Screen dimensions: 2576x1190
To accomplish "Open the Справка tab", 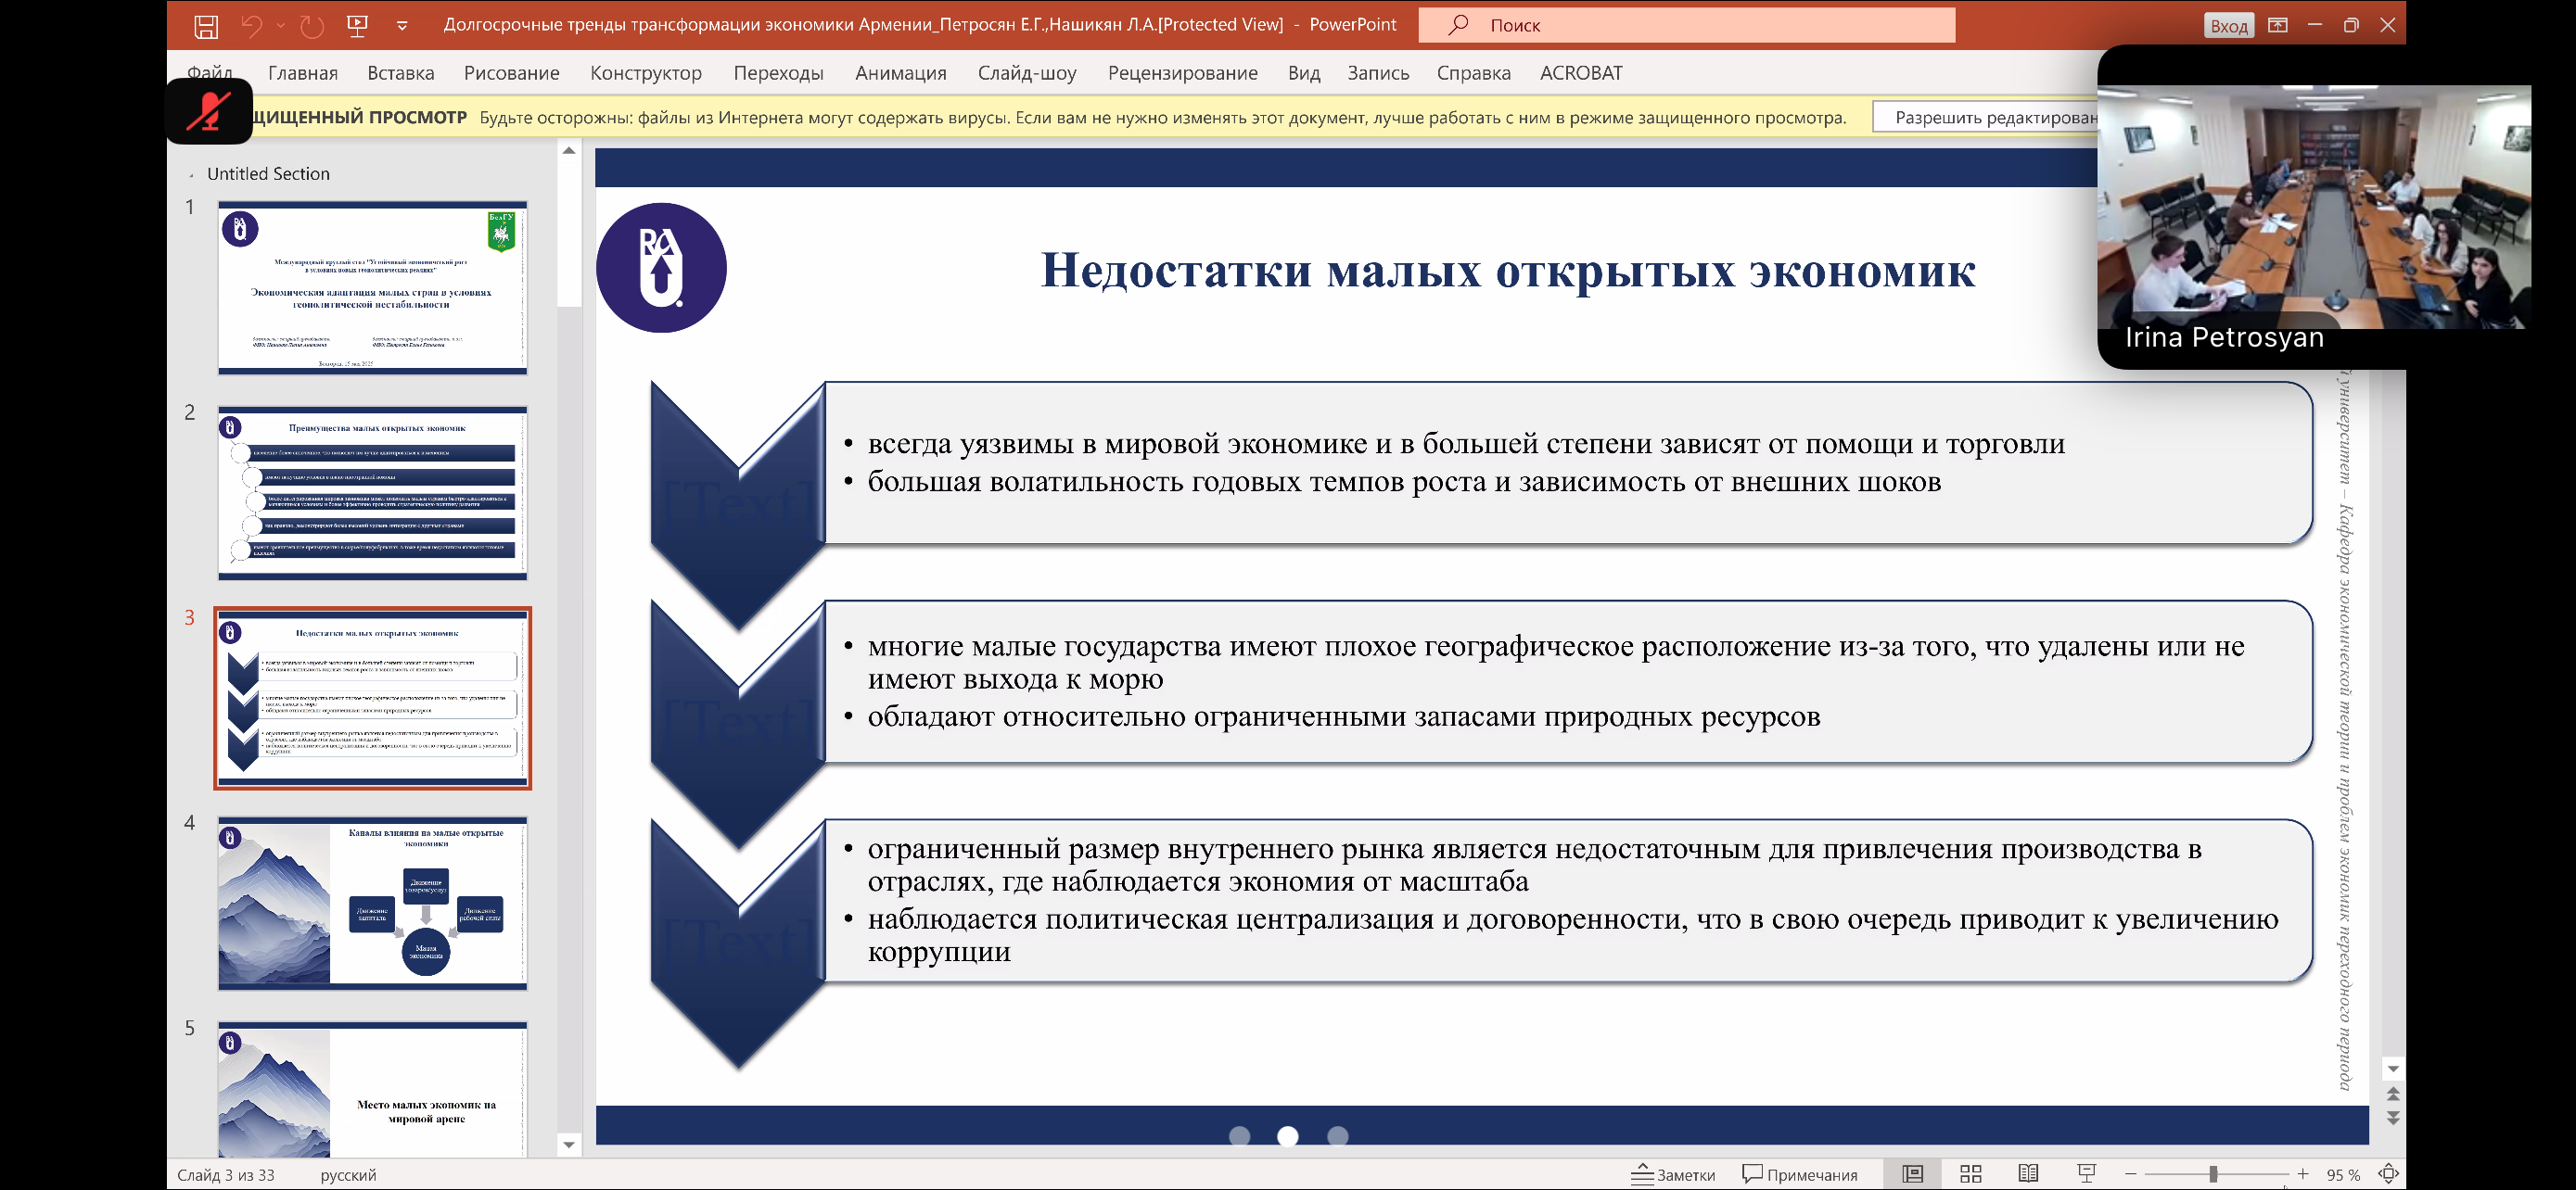I will 1473,73.
